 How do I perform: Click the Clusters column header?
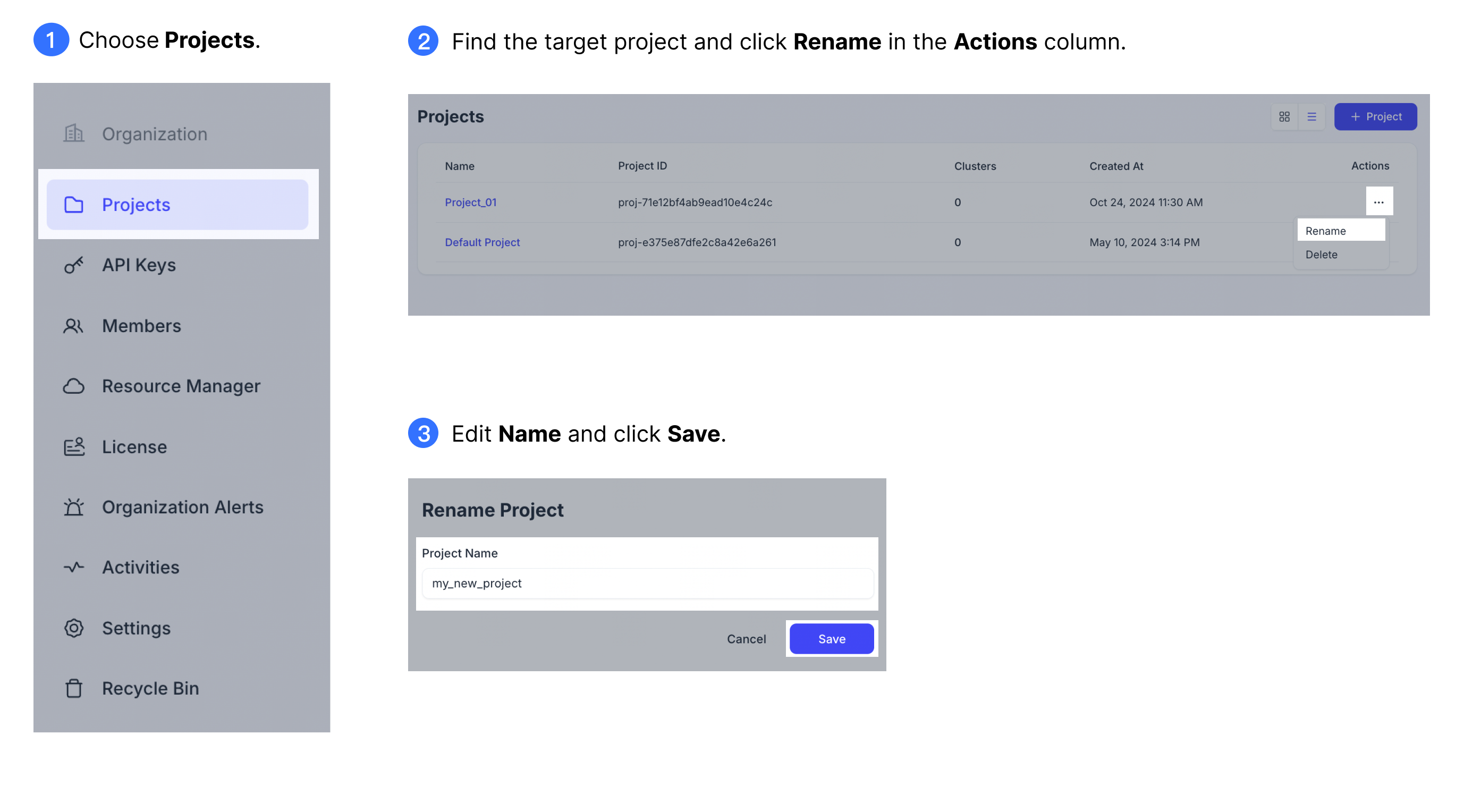pyautogui.click(x=975, y=166)
